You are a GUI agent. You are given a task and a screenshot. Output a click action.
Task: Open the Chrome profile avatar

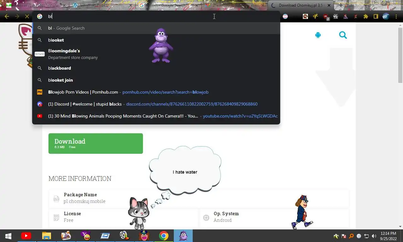(386, 16)
